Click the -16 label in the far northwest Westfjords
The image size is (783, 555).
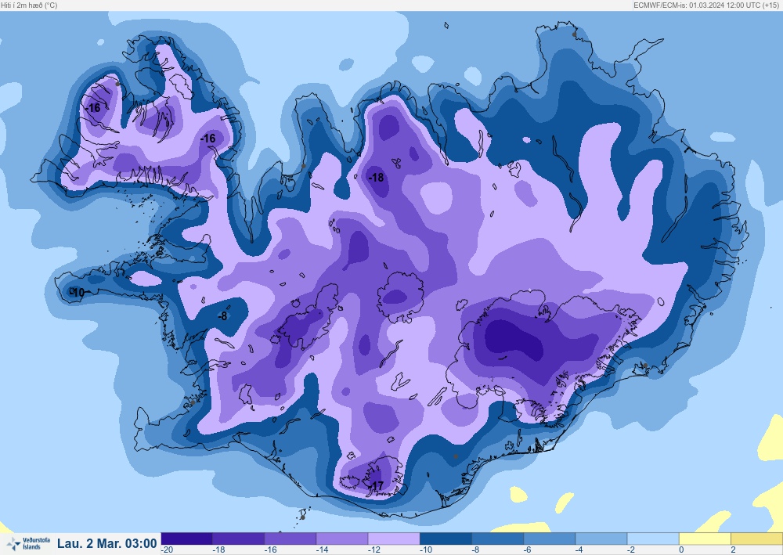(x=93, y=107)
